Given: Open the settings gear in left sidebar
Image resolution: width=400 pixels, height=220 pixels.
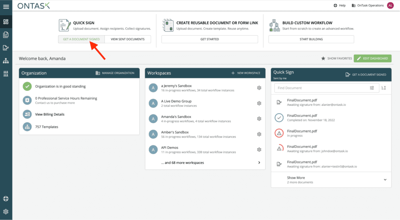Looking at the screenshot, I should click(x=6, y=211).
